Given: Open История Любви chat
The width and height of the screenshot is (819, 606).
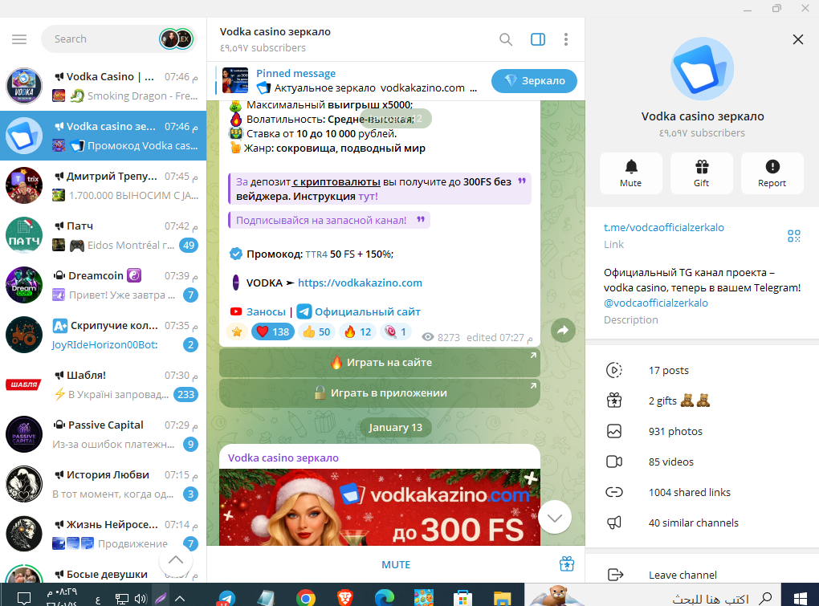Looking at the screenshot, I should click(104, 484).
